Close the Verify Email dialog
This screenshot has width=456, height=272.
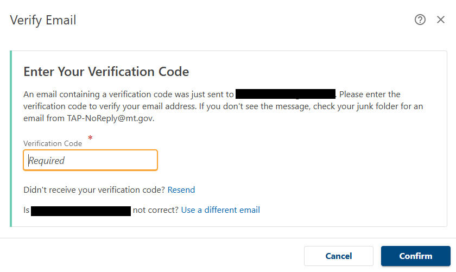click(x=441, y=20)
